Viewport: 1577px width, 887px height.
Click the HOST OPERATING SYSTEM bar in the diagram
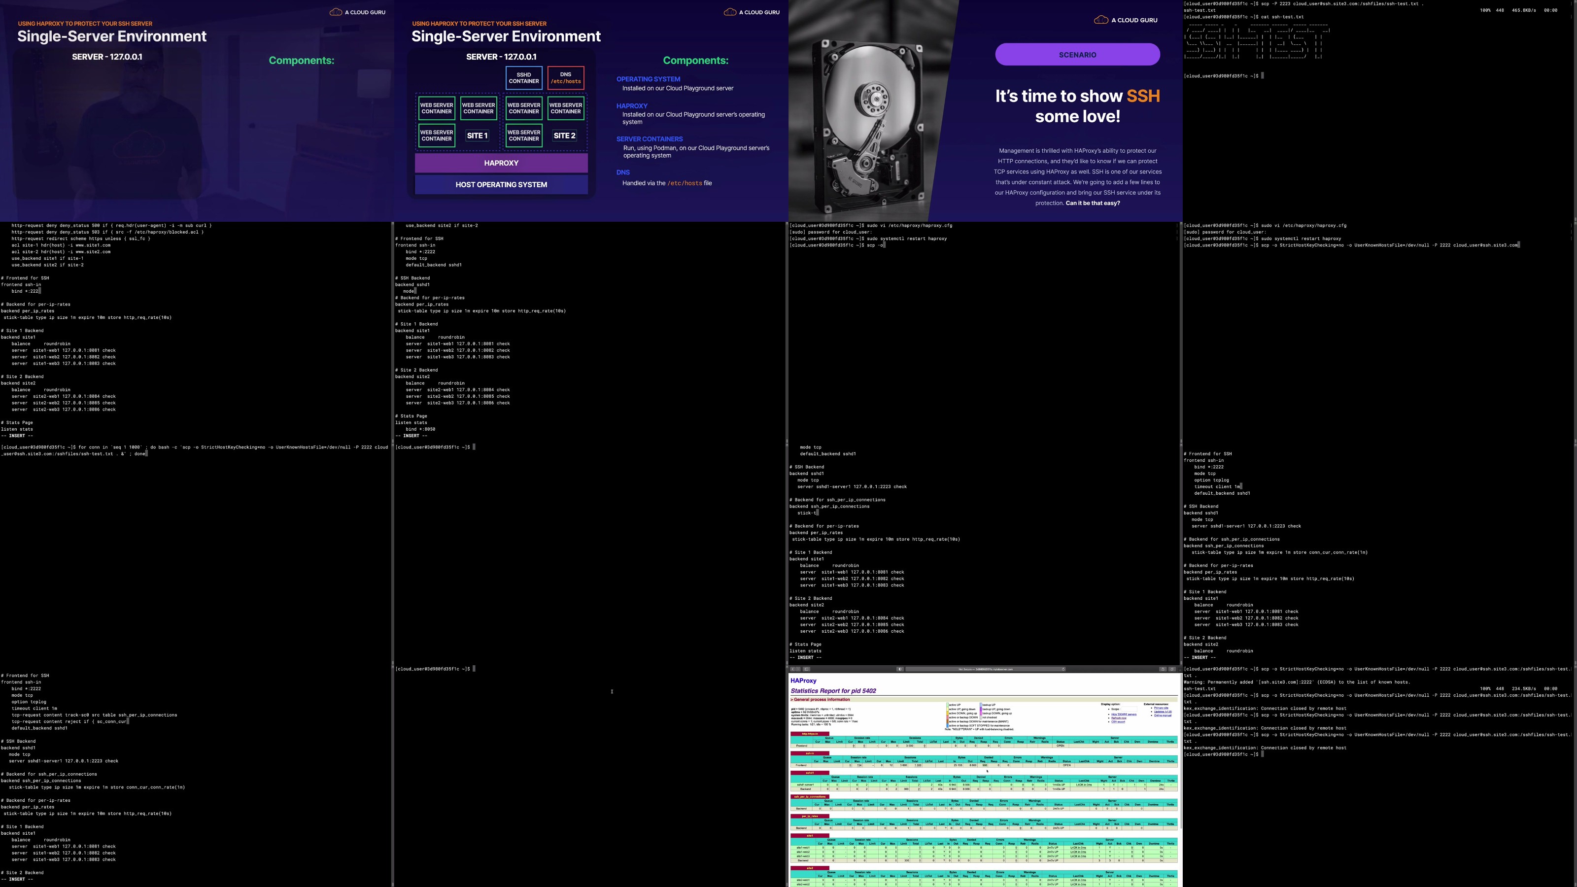(501, 184)
